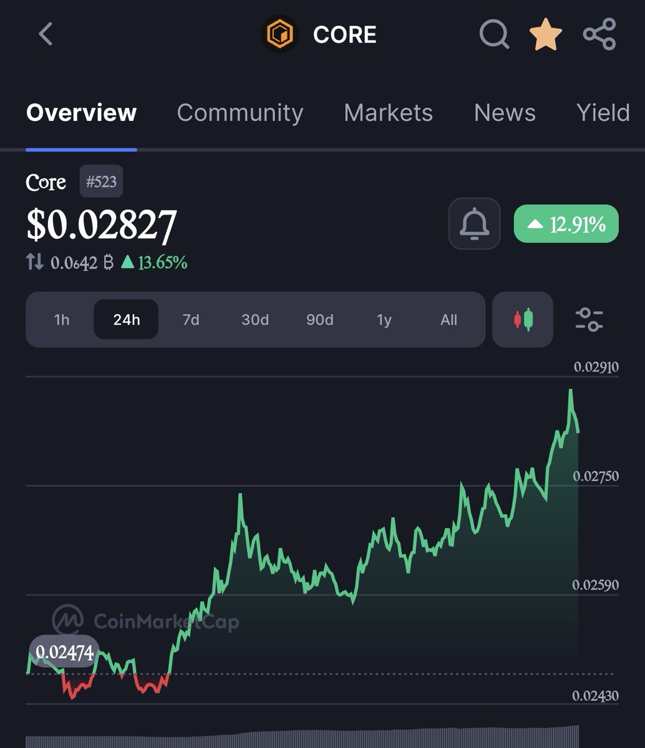The height and width of the screenshot is (748, 645).
Task: Tap the Core coin name text
Action: [46, 183]
